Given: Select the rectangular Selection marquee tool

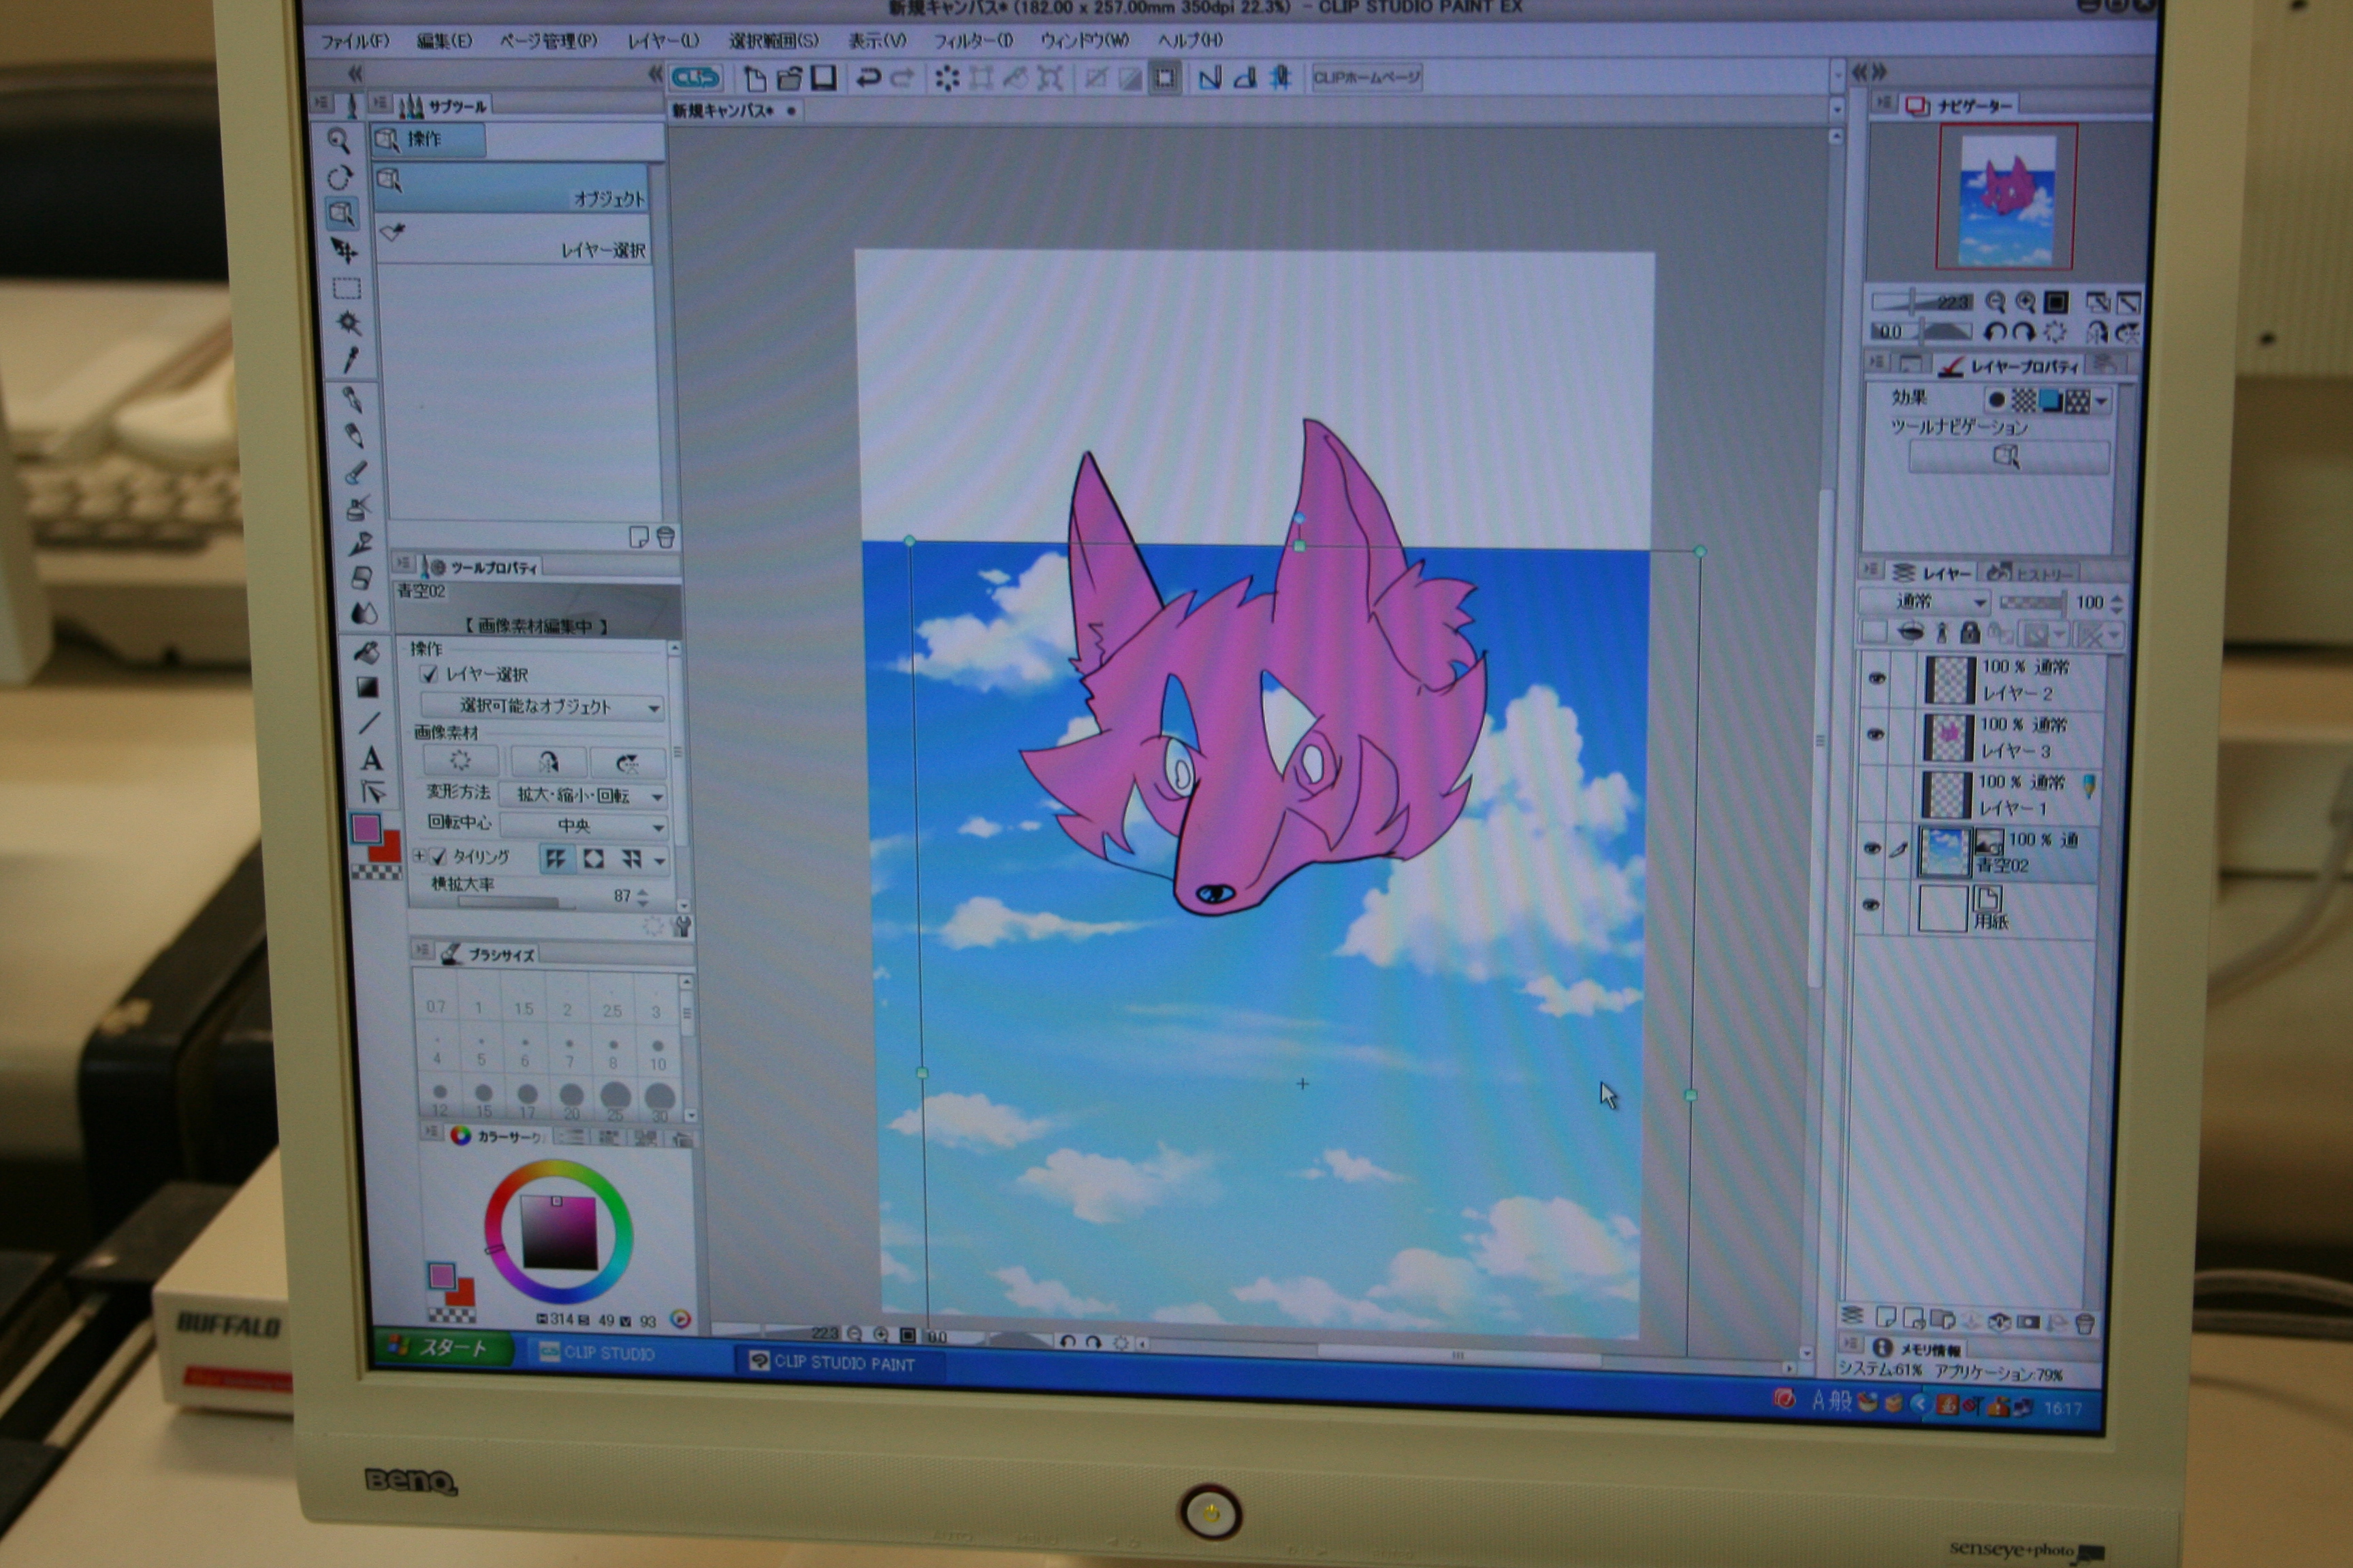Looking at the screenshot, I should (346, 289).
